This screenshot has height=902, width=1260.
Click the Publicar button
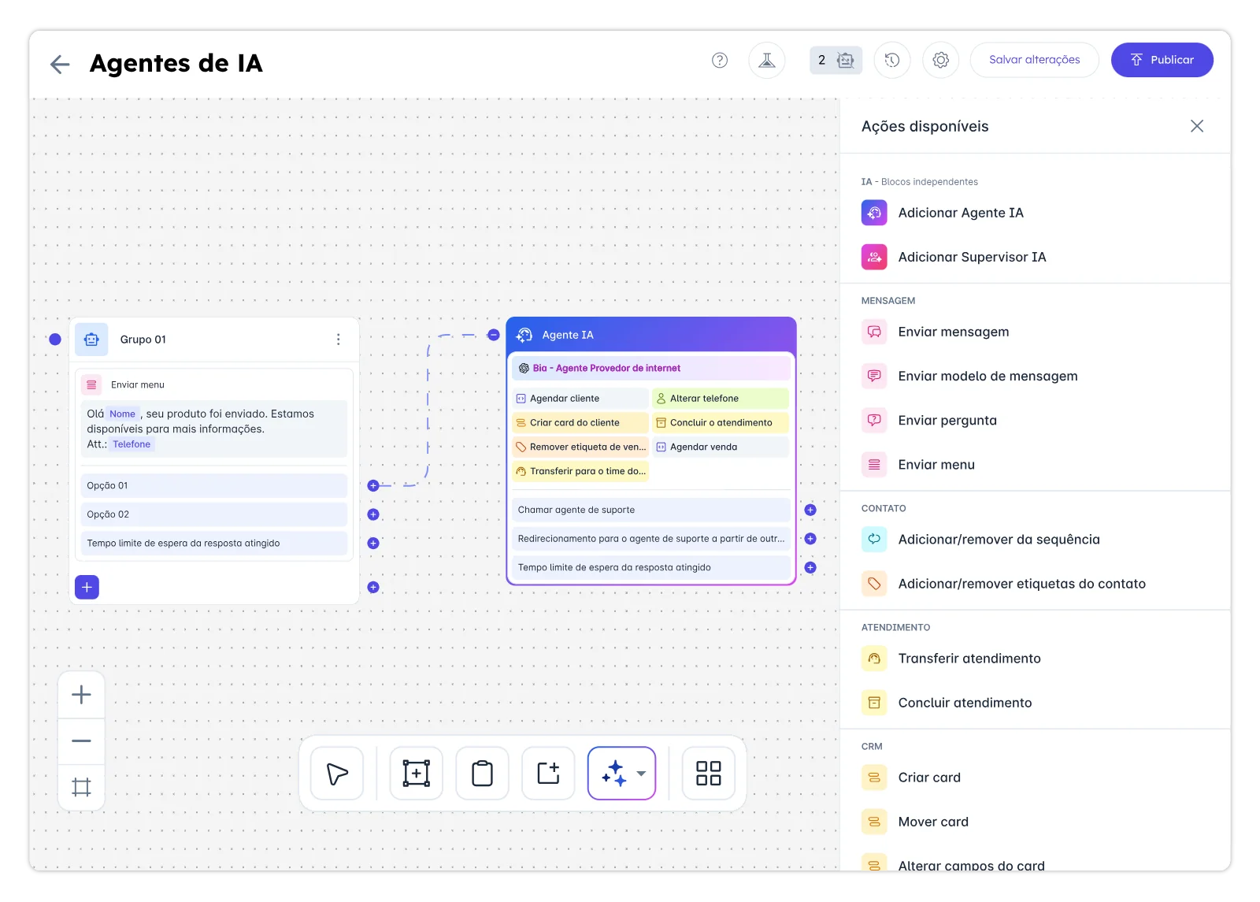1162,60
